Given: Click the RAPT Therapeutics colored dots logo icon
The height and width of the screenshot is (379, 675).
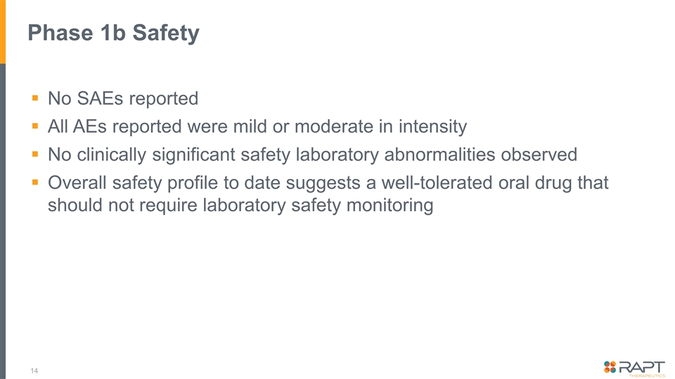Looking at the screenshot, I should click(x=610, y=367).
